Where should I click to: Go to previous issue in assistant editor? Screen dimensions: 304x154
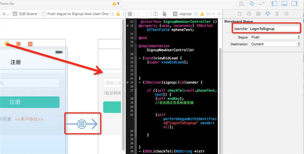tap(197, 14)
